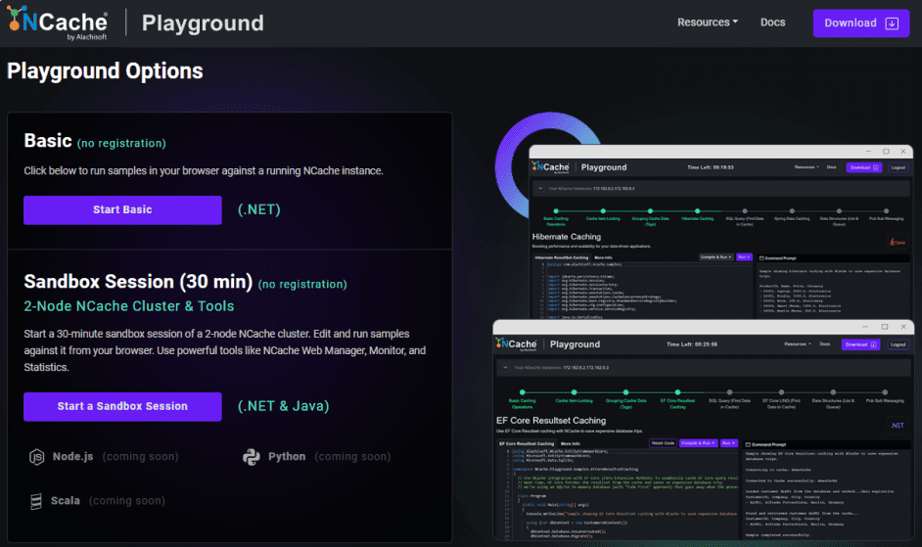The width and height of the screenshot is (922, 547).
Task: Click 'Time Left: 00:25:56' in preview window
Action: 691,344
